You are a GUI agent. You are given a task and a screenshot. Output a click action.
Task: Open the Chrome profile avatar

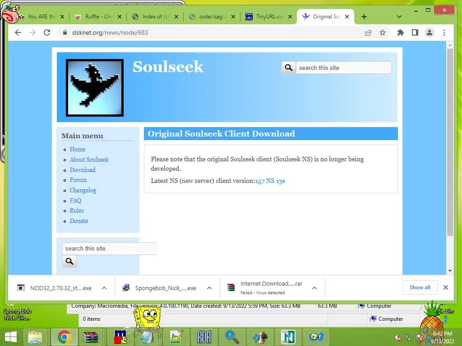[x=430, y=32]
